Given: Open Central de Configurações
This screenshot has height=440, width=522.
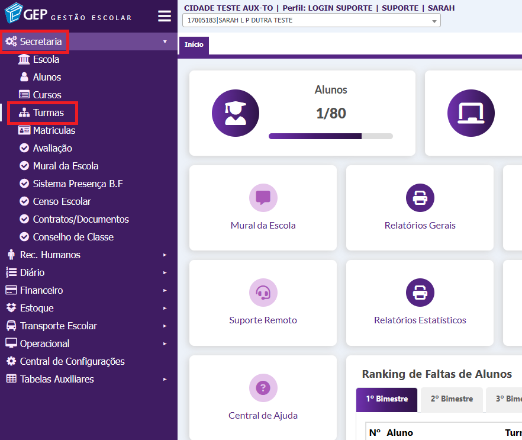Looking at the screenshot, I should coord(72,361).
